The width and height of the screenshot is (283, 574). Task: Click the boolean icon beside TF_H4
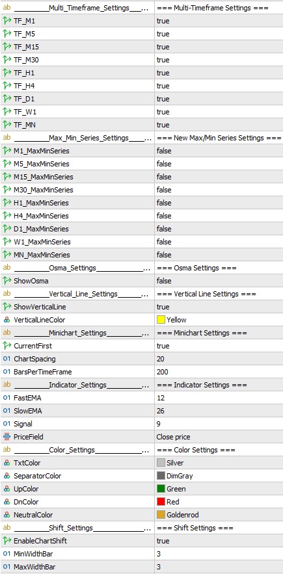coord(7,86)
